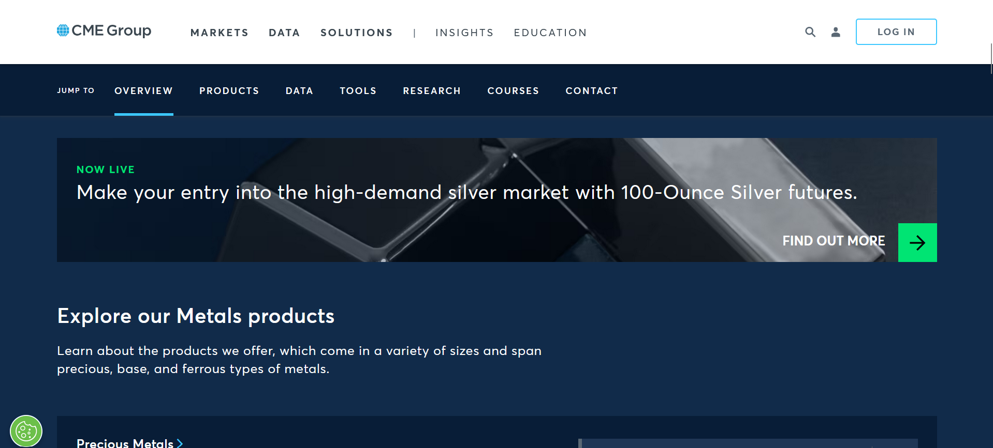The height and width of the screenshot is (448, 993).
Task: Jump to the Data section tab
Action: click(299, 91)
